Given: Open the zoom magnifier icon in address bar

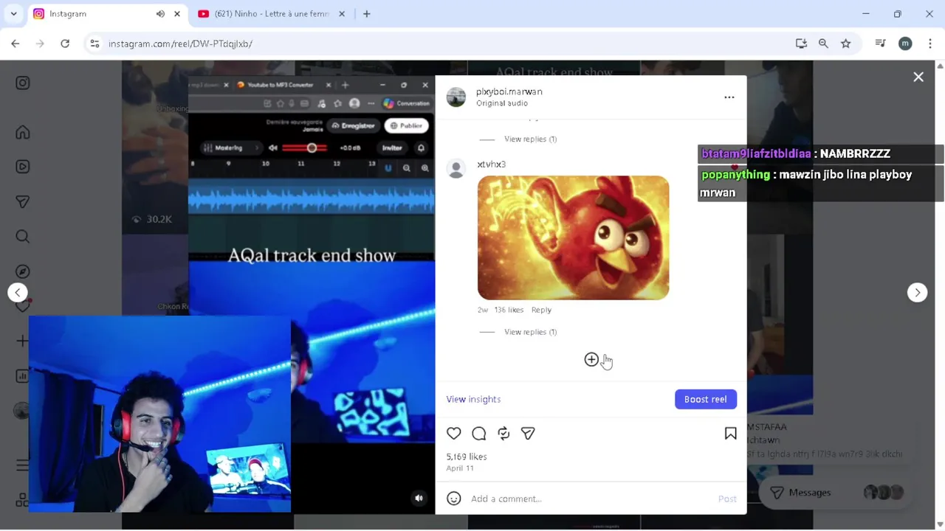Looking at the screenshot, I should click(823, 44).
